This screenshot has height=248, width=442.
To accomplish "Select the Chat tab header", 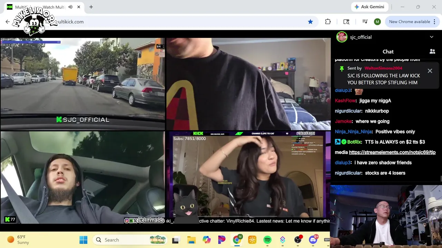I will pyautogui.click(x=388, y=52).
